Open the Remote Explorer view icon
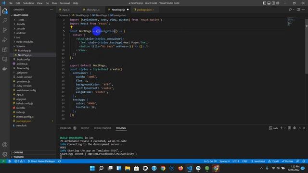 coord(5,59)
